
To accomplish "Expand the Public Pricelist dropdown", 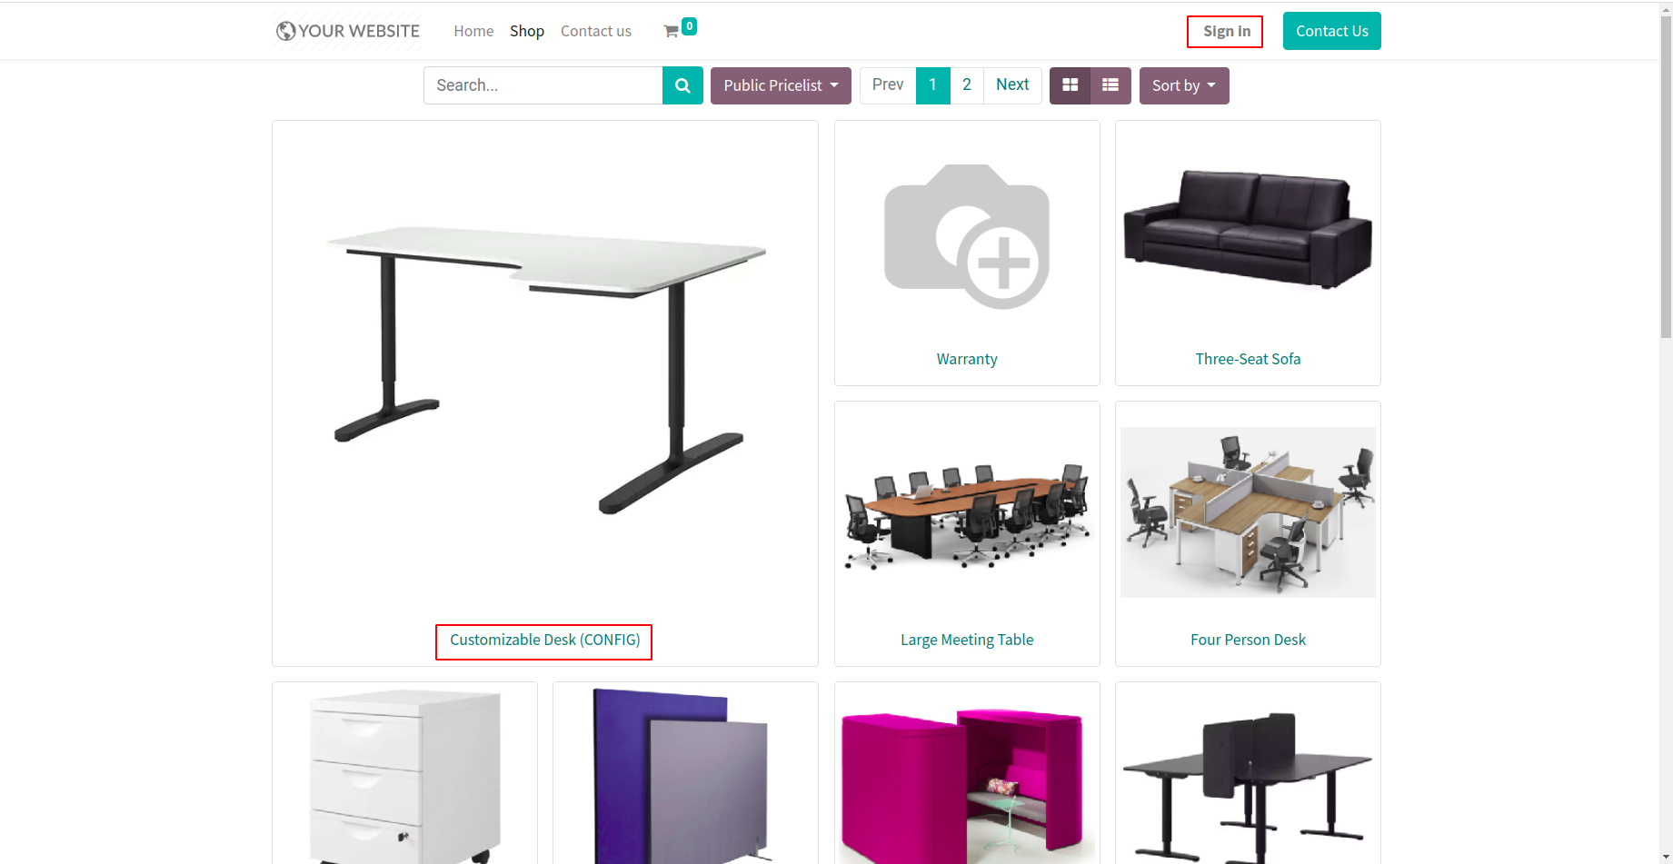I will pyautogui.click(x=781, y=85).
